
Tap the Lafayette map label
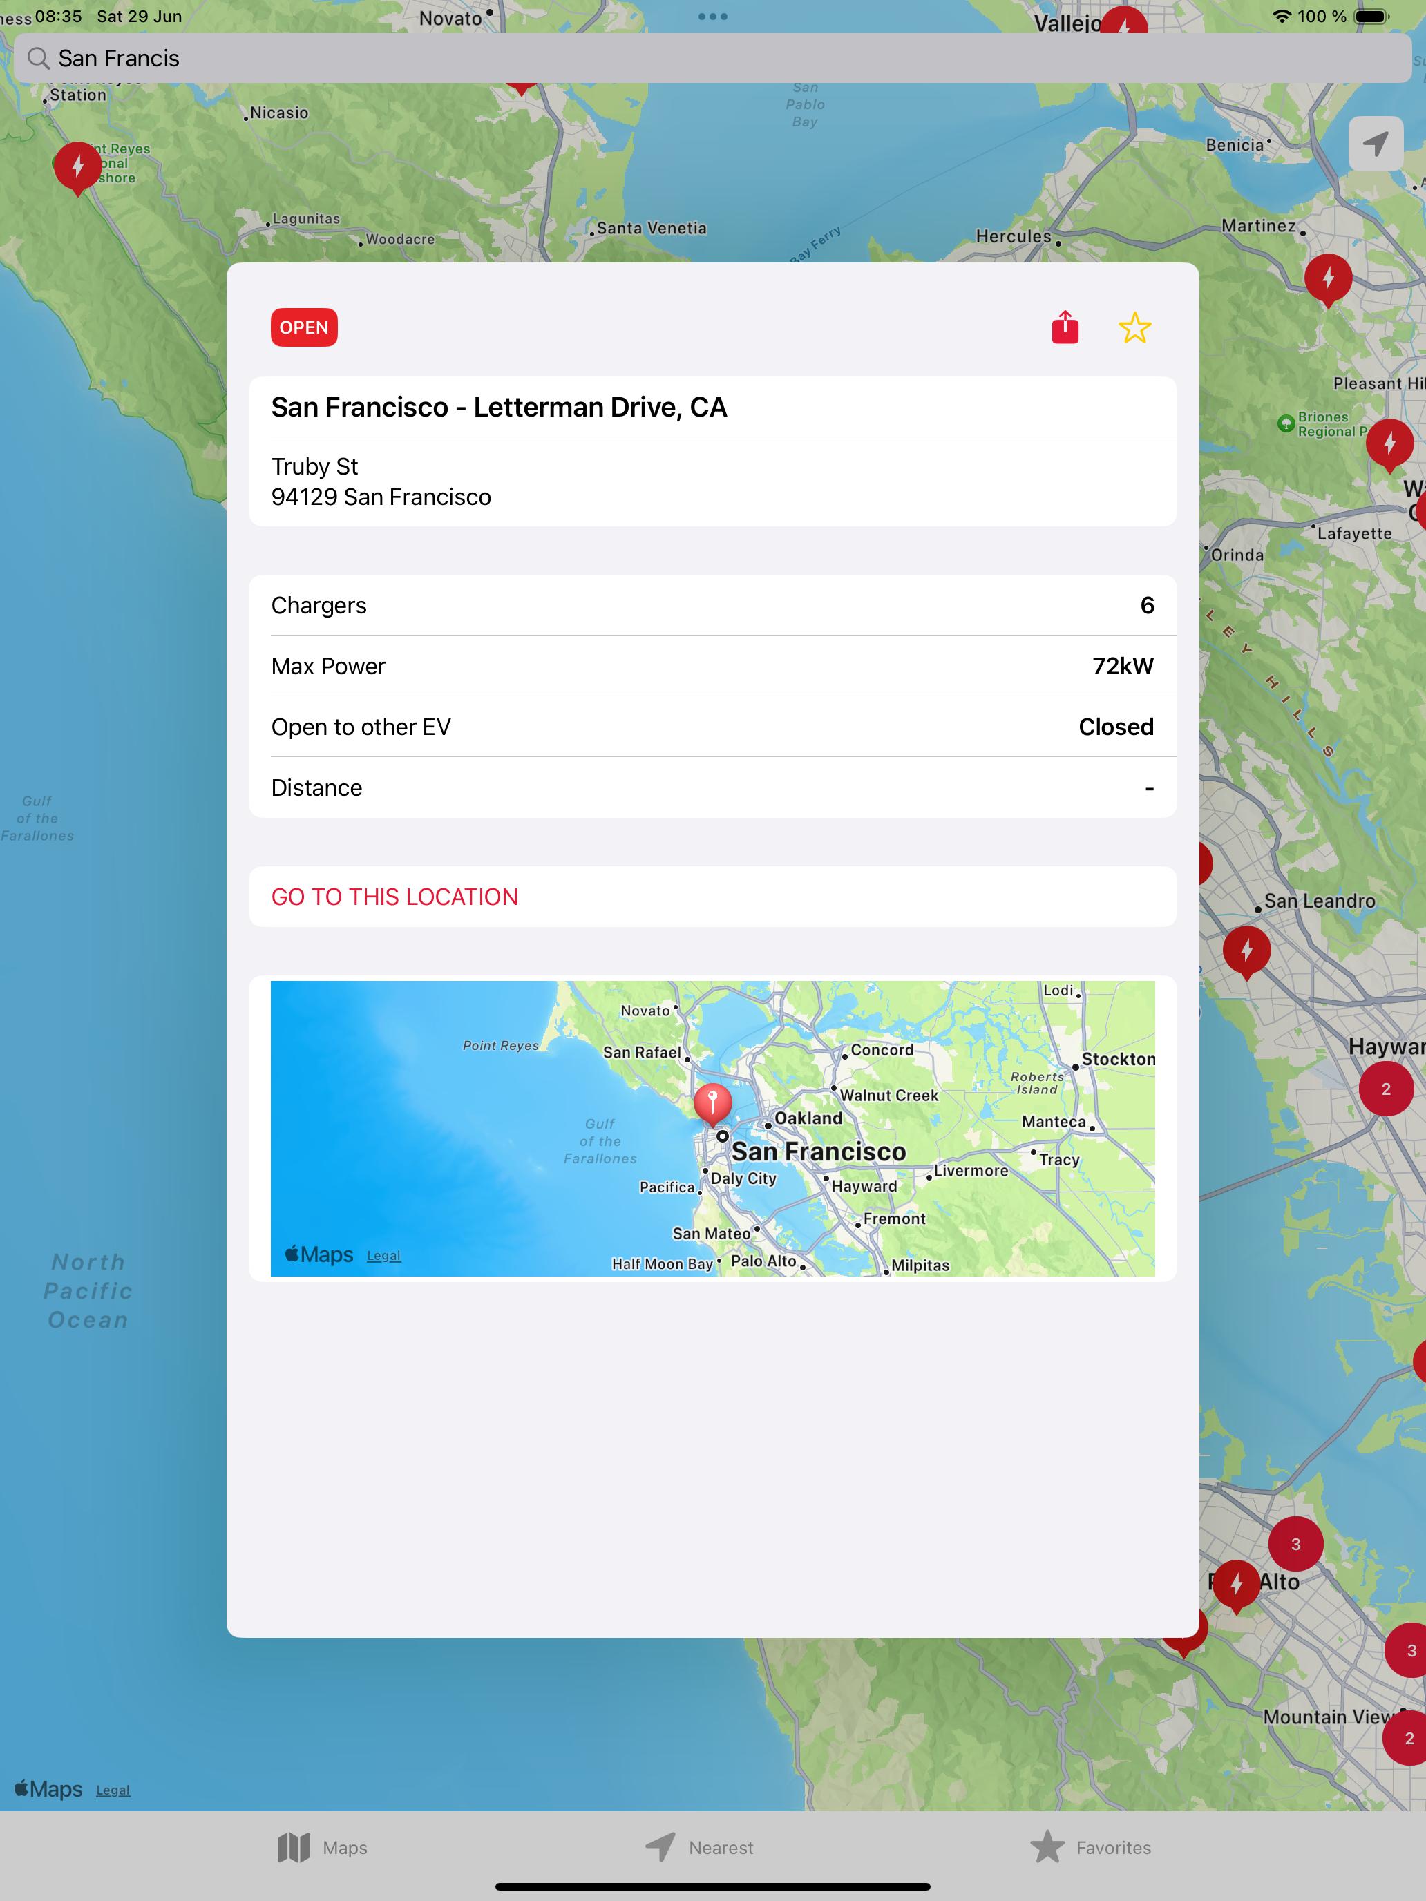tap(1353, 533)
